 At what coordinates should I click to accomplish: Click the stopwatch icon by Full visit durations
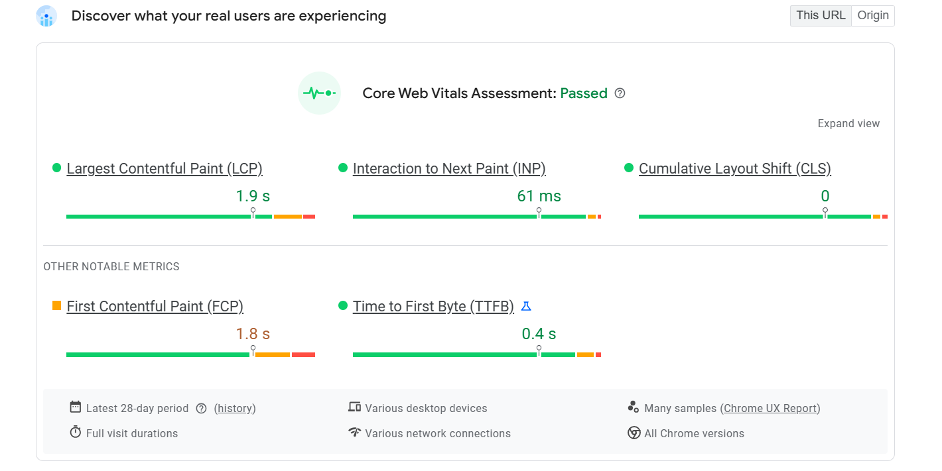tap(76, 433)
